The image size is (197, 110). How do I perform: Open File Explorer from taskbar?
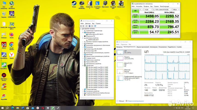click(18, 108)
